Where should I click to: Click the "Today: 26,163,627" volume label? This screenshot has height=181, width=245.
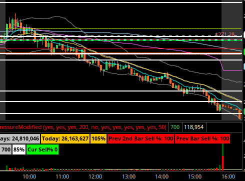click(65, 138)
